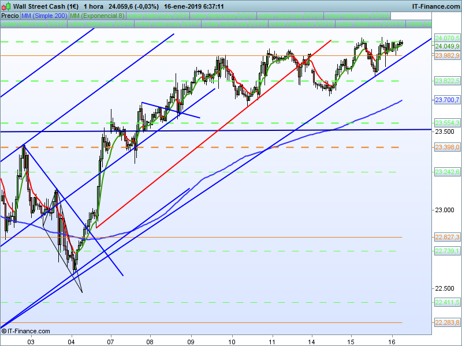Select the Precio indicator tab
The image size is (462, 346).
click(10, 16)
